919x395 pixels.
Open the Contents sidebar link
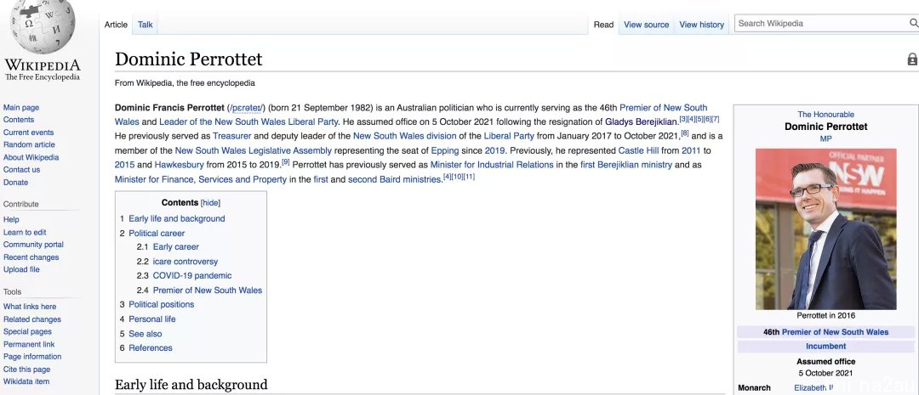pyautogui.click(x=19, y=120)
